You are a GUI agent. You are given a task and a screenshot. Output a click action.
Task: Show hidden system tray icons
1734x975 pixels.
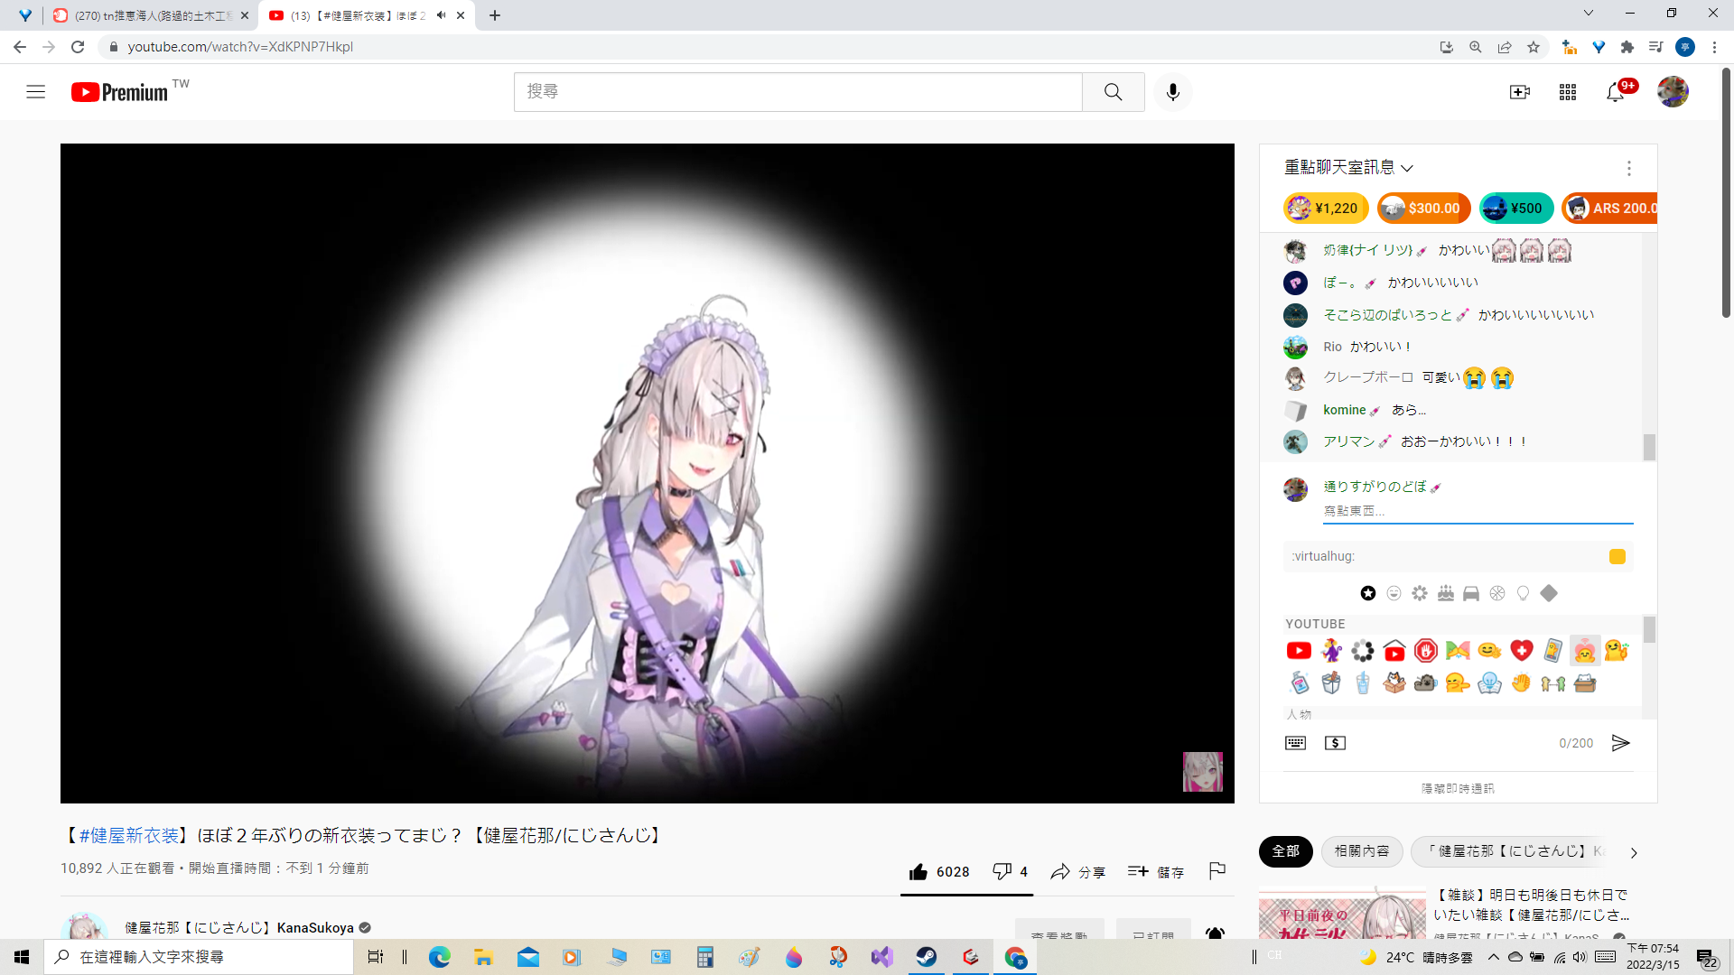pyautogui.click(x=1493, y=957)
